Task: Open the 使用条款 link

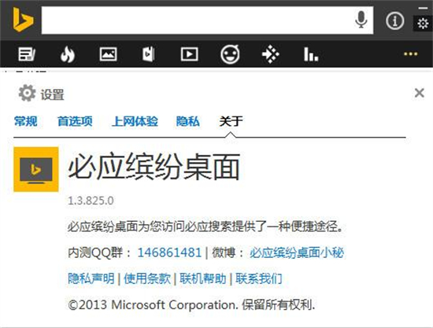Action: (x=147, y=278)
